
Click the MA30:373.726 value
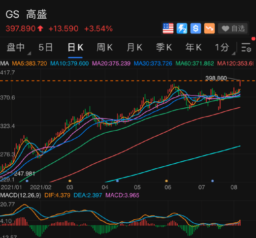[x=153, y=63]
